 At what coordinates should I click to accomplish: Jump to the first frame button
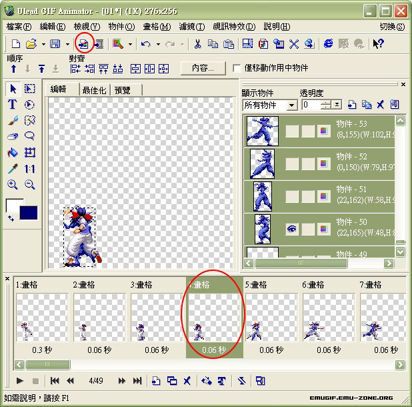click(55, 381)
